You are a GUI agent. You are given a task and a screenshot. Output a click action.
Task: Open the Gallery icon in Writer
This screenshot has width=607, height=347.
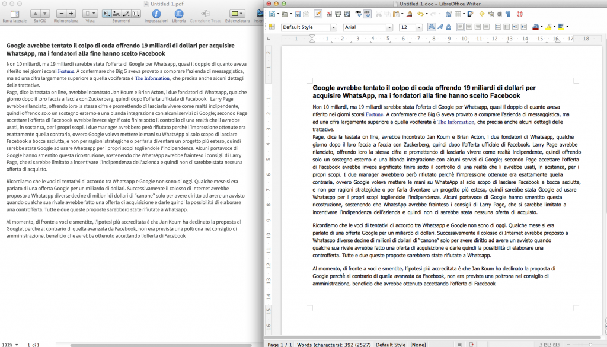(490, 14)
